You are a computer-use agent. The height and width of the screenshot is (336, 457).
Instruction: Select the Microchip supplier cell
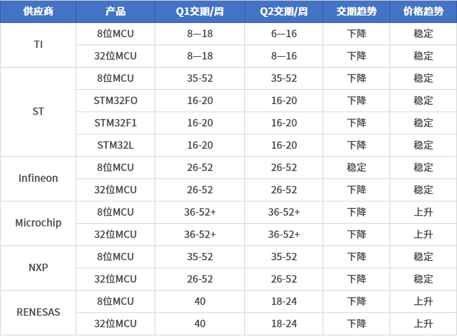coord(38,223)
